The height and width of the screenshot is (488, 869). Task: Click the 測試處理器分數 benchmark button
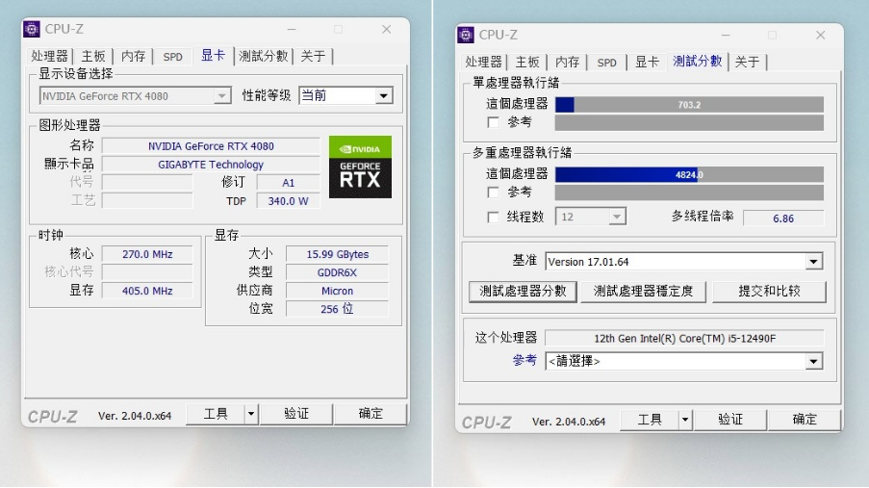[523, 291]
